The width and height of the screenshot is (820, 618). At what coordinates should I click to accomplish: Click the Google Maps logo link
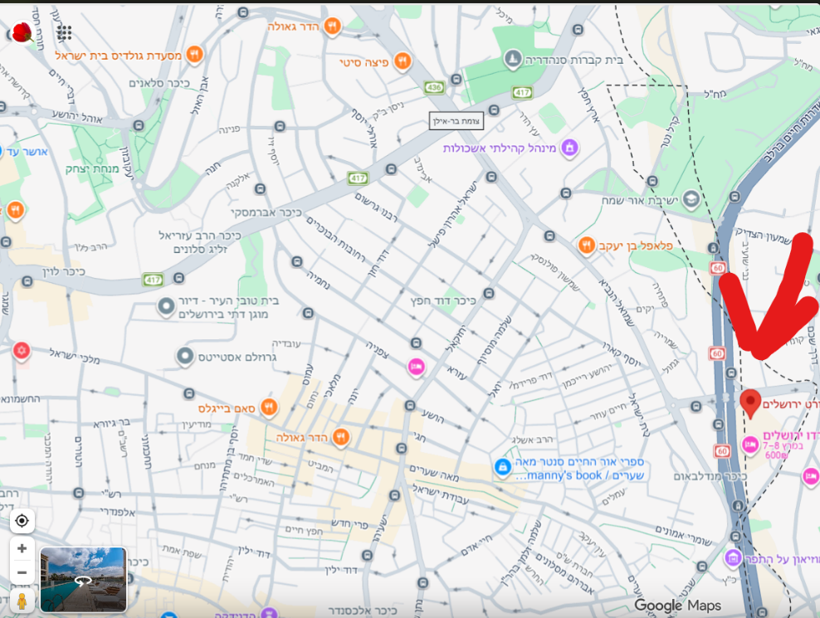pos(678,606)
